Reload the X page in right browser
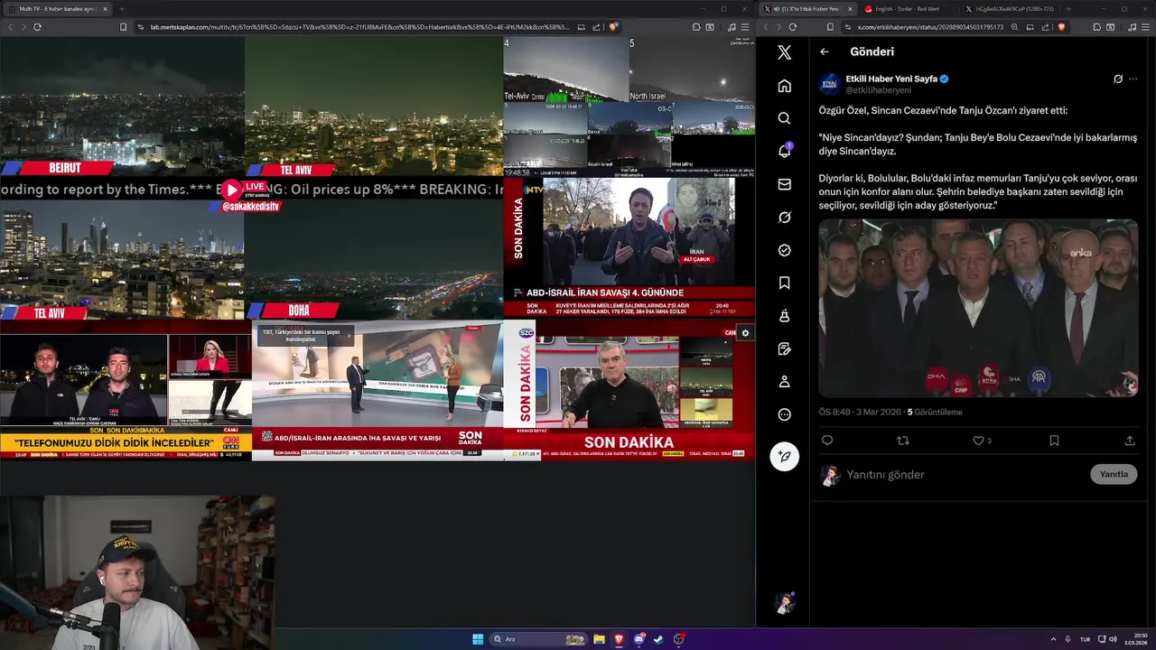Image resolution: width=1156 pixels, height=650 pixels. [x=794, y=27]
